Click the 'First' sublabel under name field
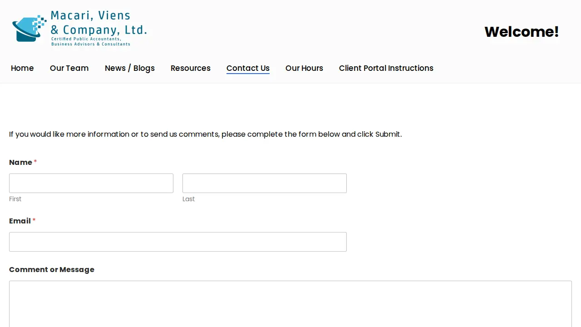The width and height of the screenshot is (581, 327). pyautogui.click(x=15, y=199)
